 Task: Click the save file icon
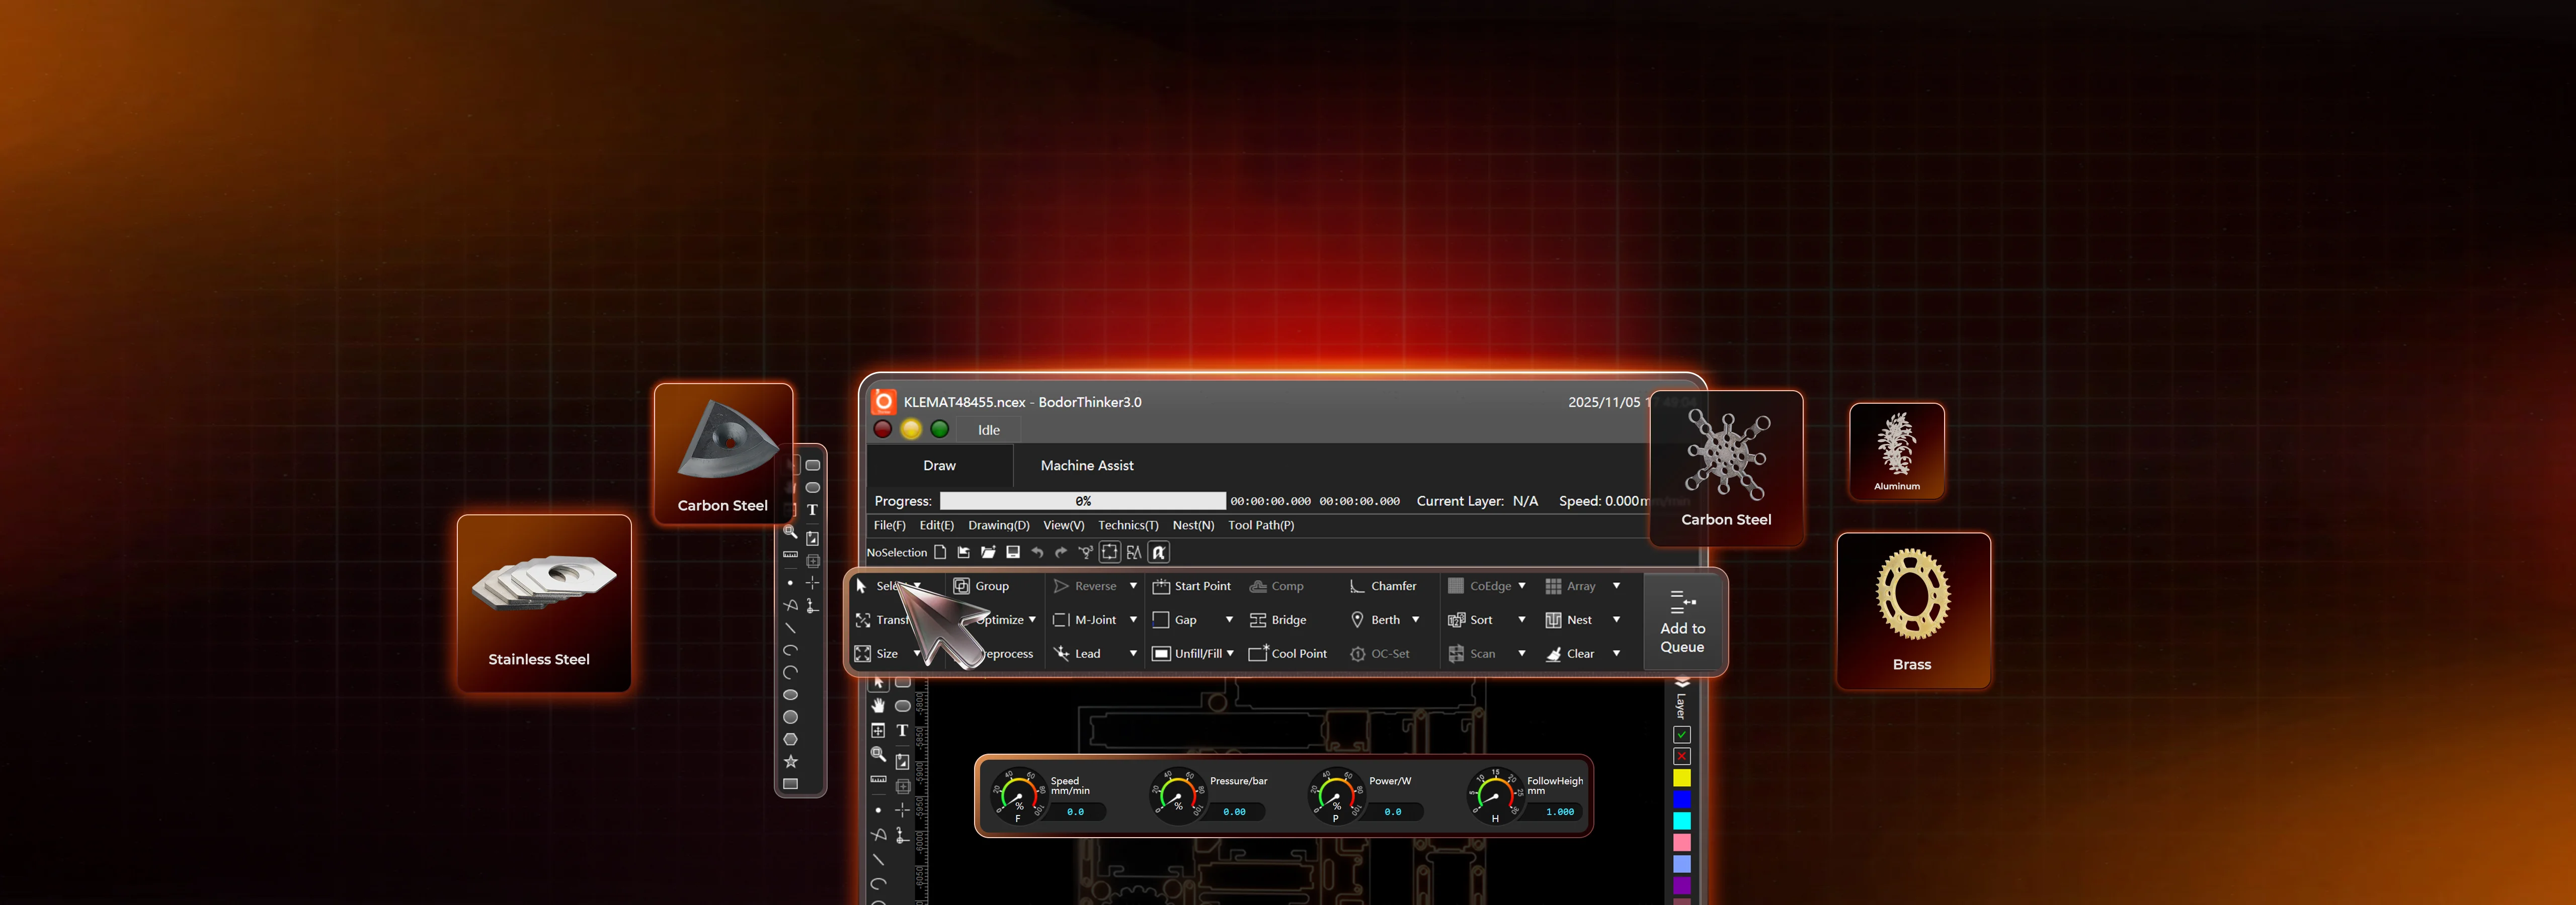click(1012, 553)
